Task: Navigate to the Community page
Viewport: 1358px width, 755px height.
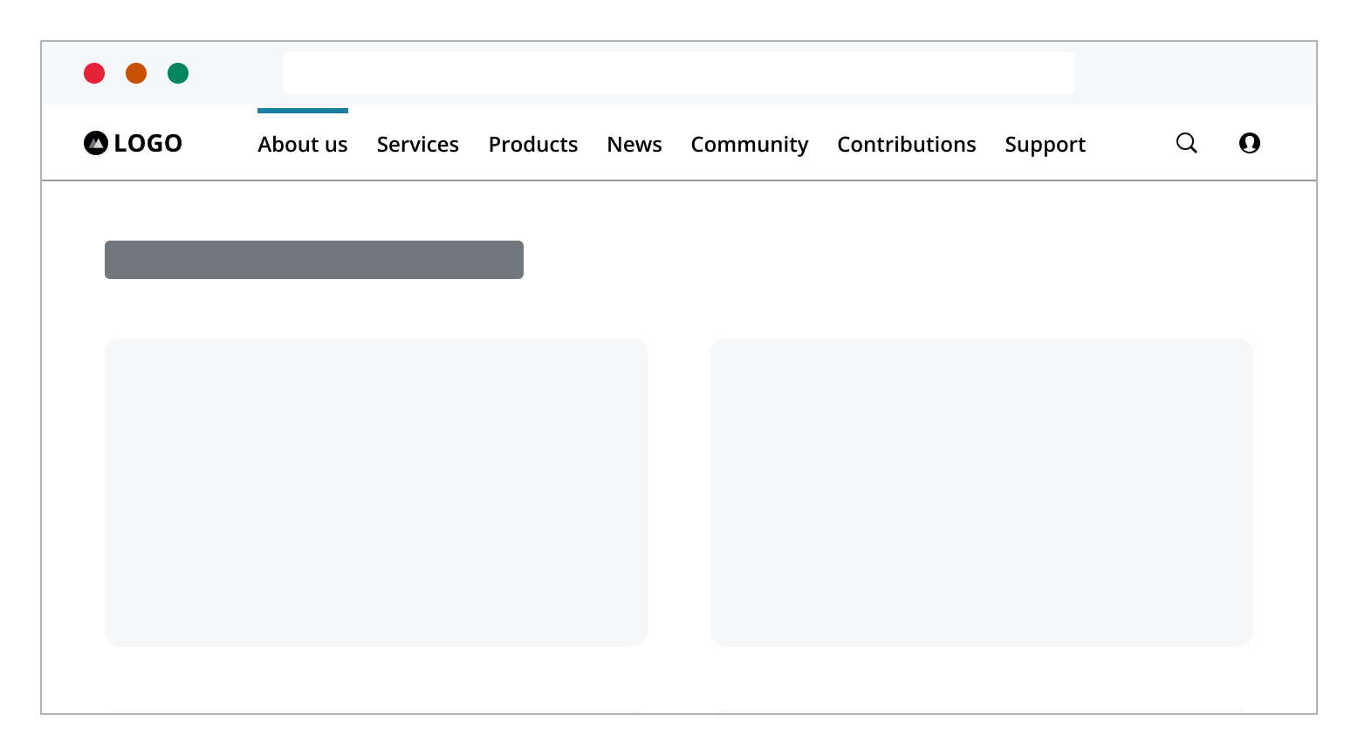Action: 749,145
